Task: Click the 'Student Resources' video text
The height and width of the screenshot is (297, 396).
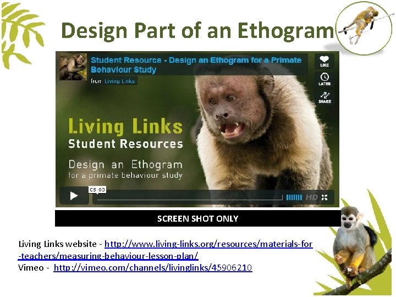Action: (x=125, y=144)
